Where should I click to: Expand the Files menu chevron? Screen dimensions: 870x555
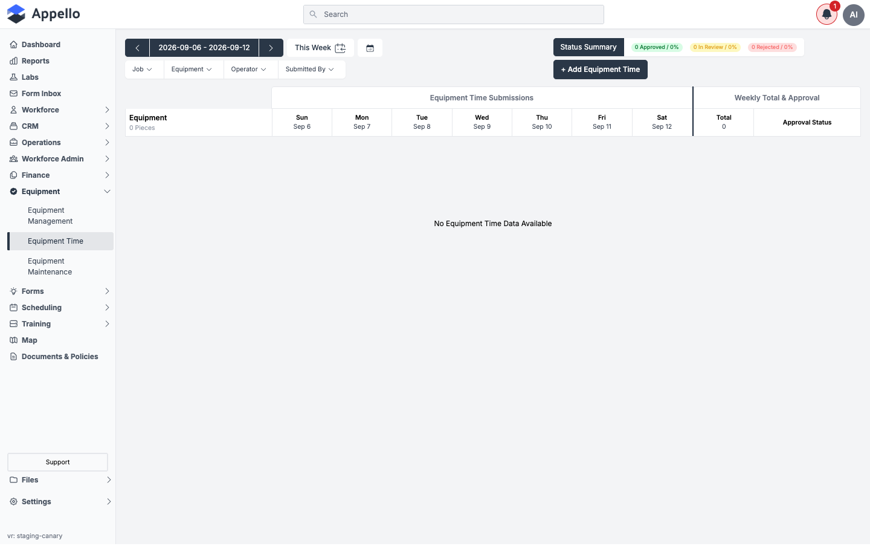(x=109, y=480)
